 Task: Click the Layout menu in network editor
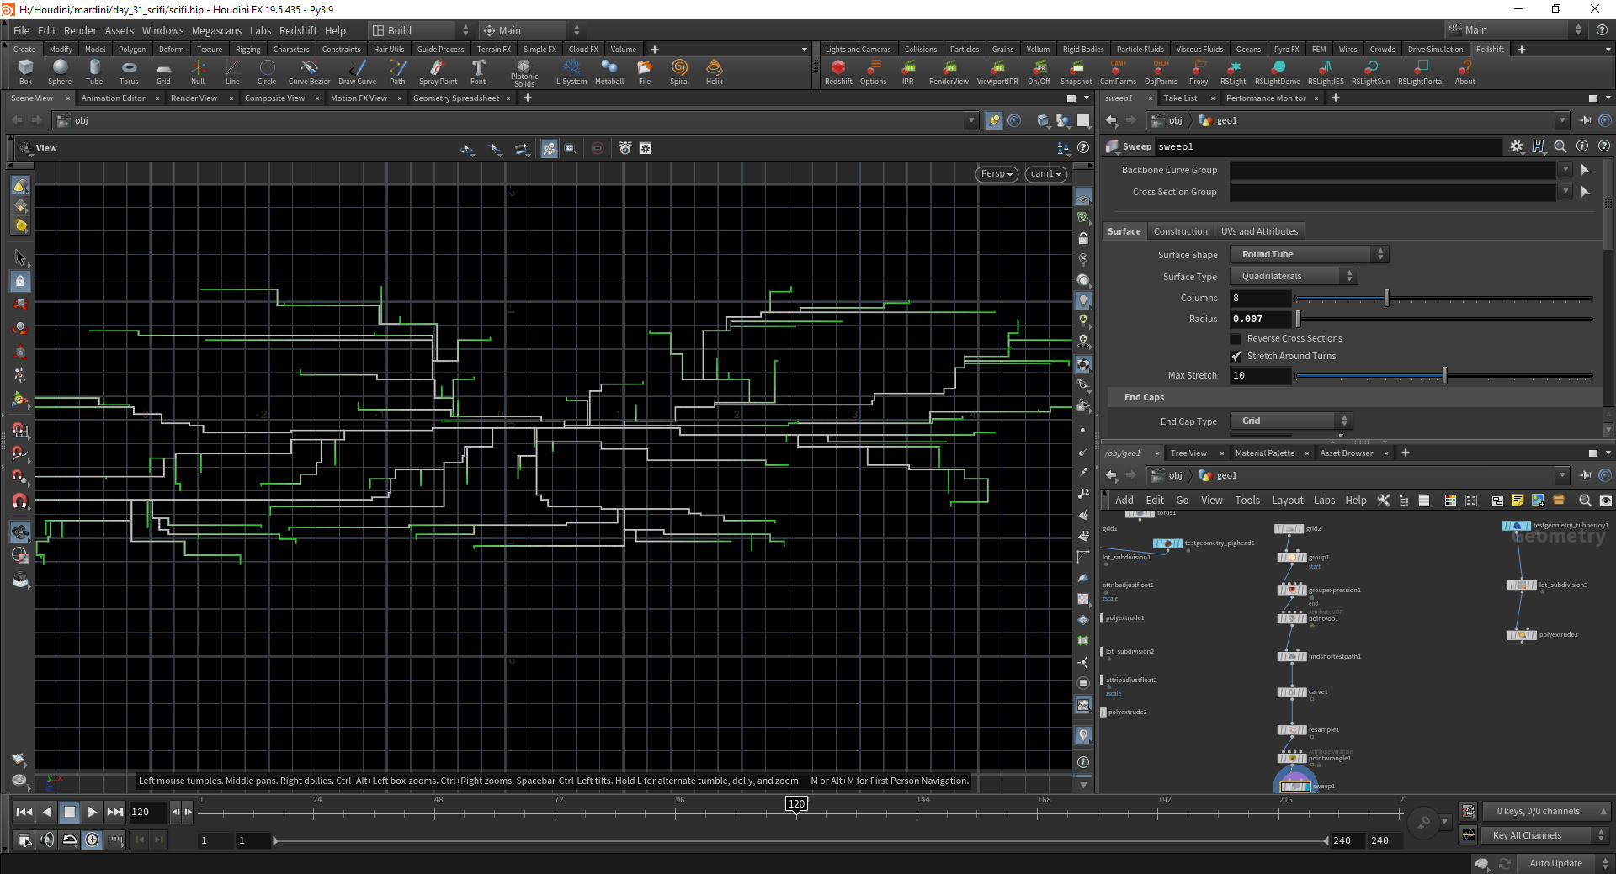[x=1287, y=501]
